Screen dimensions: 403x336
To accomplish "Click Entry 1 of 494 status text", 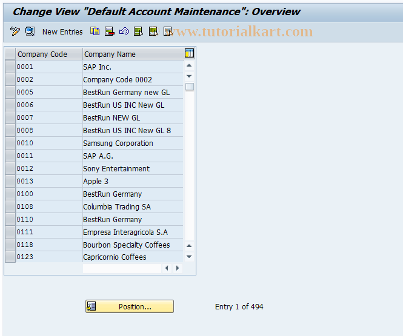I will [x=239, y=306].
